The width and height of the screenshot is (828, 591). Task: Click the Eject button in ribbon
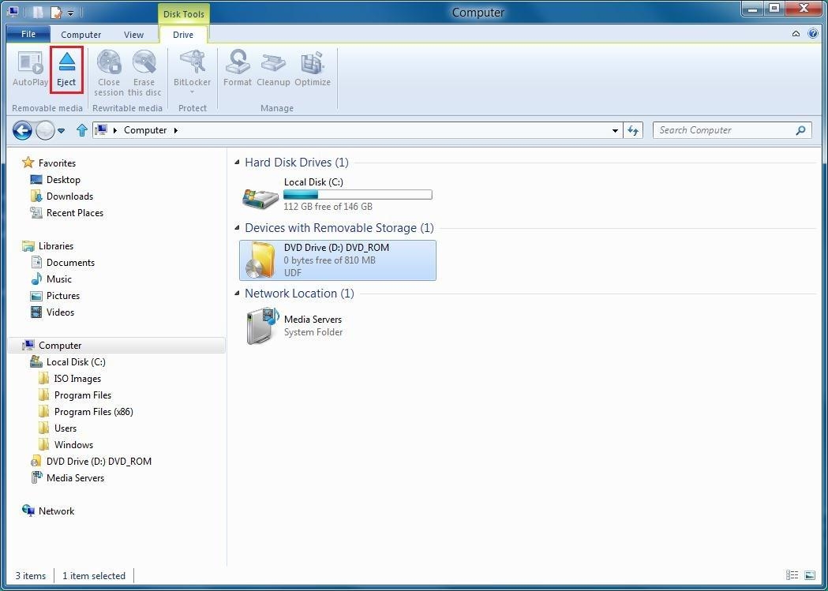[x=66, y=69]
